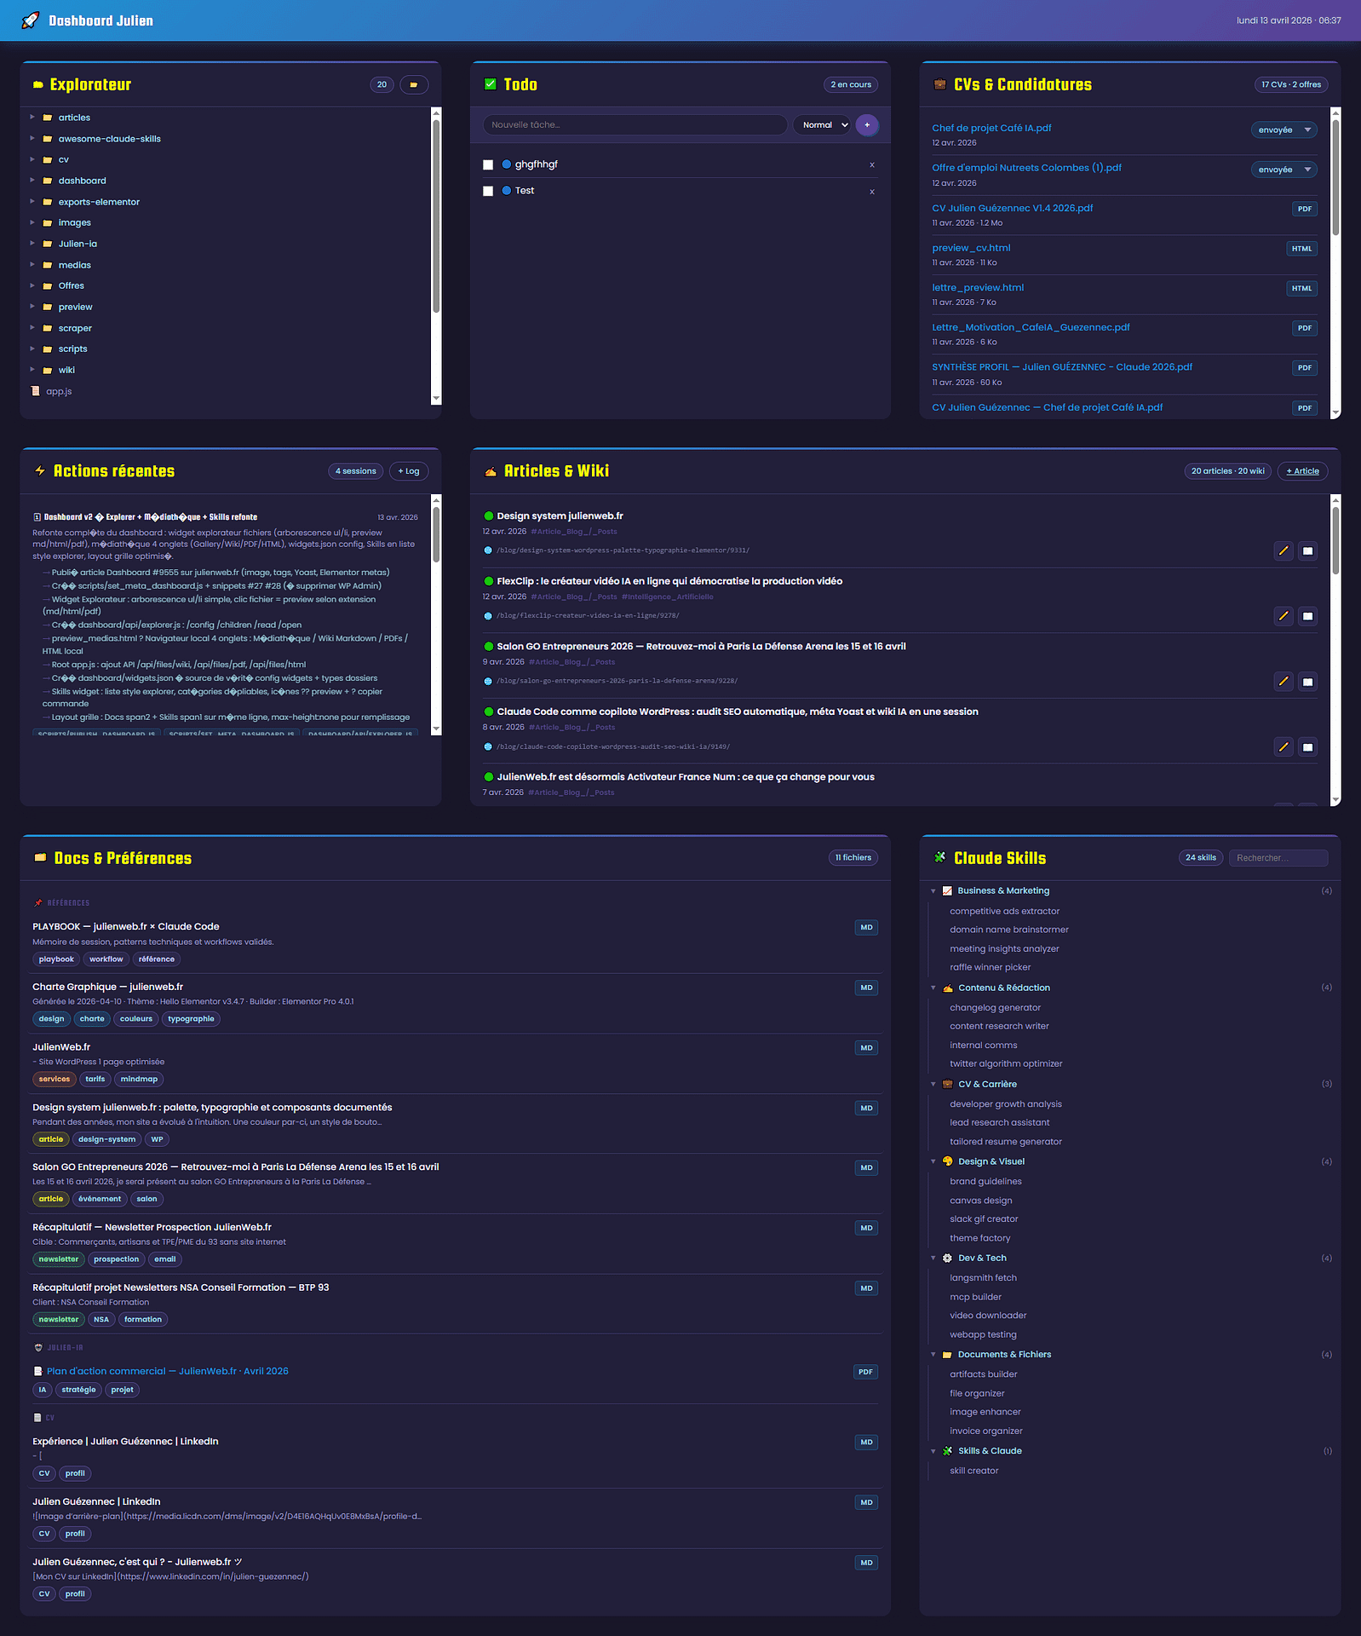Open the envoyée status dropdown for Chef de projet Café IA.pdf
The height and width of the screenshot is (1636, 1361).
point(1283,130)
